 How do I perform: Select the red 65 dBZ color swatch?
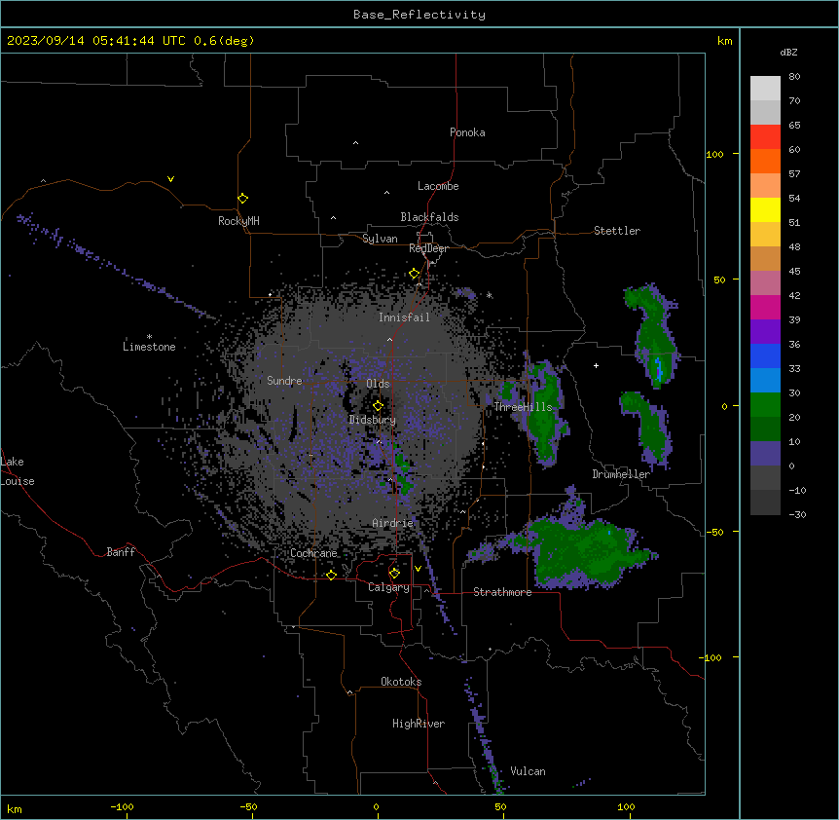click(765, 137)
